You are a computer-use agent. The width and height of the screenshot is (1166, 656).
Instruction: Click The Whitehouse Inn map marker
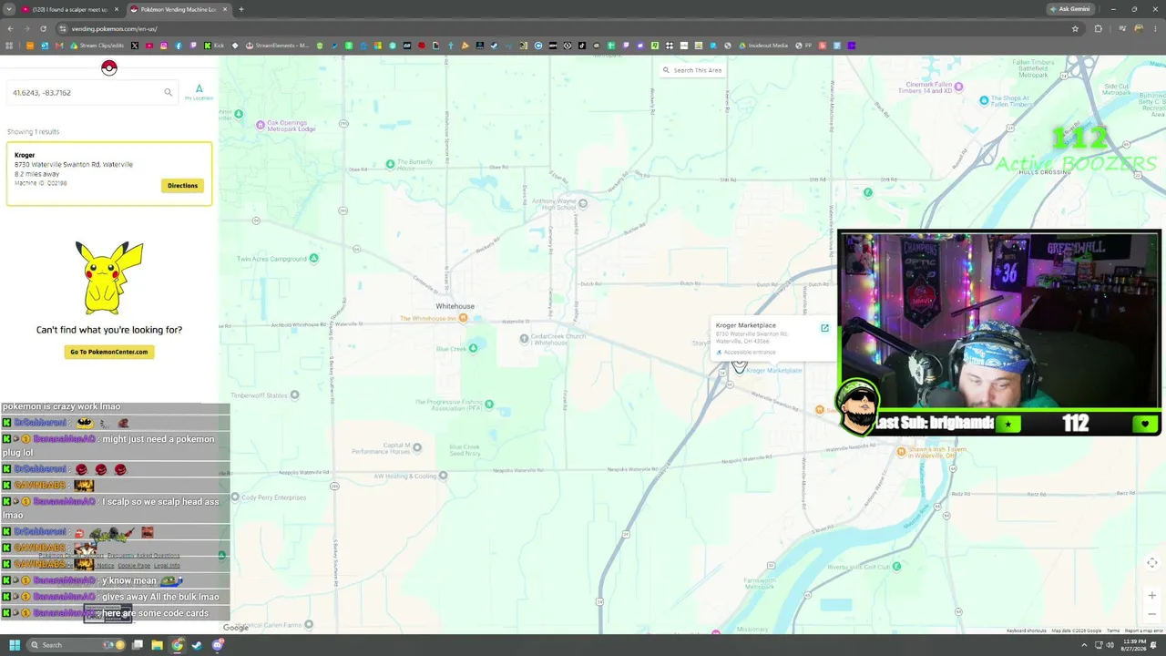[x=463, y=318]
